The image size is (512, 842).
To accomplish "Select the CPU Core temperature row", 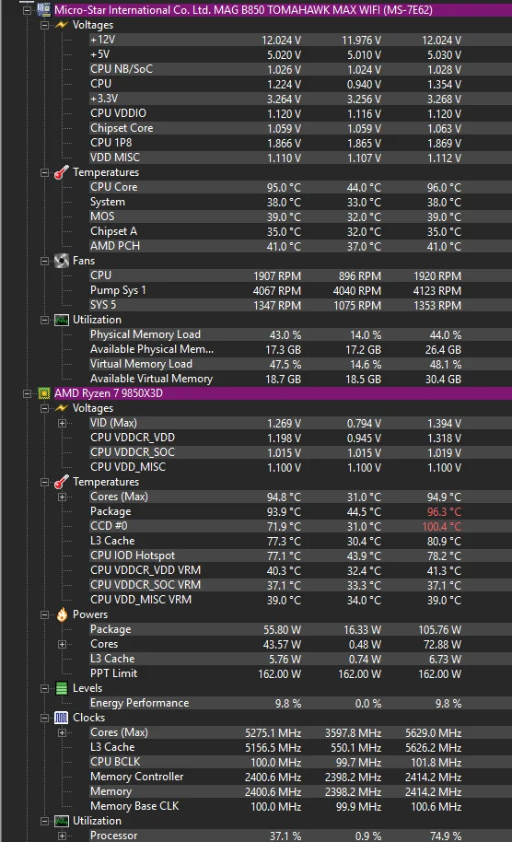I will [x=300, y=187].
